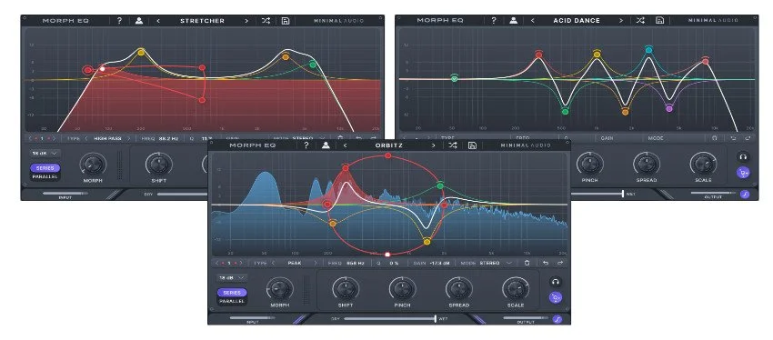The height and width of the screenshot is (340, 773).
Task: Save preset via floppy icon in Stretcher window
Action: click(285, 21)
